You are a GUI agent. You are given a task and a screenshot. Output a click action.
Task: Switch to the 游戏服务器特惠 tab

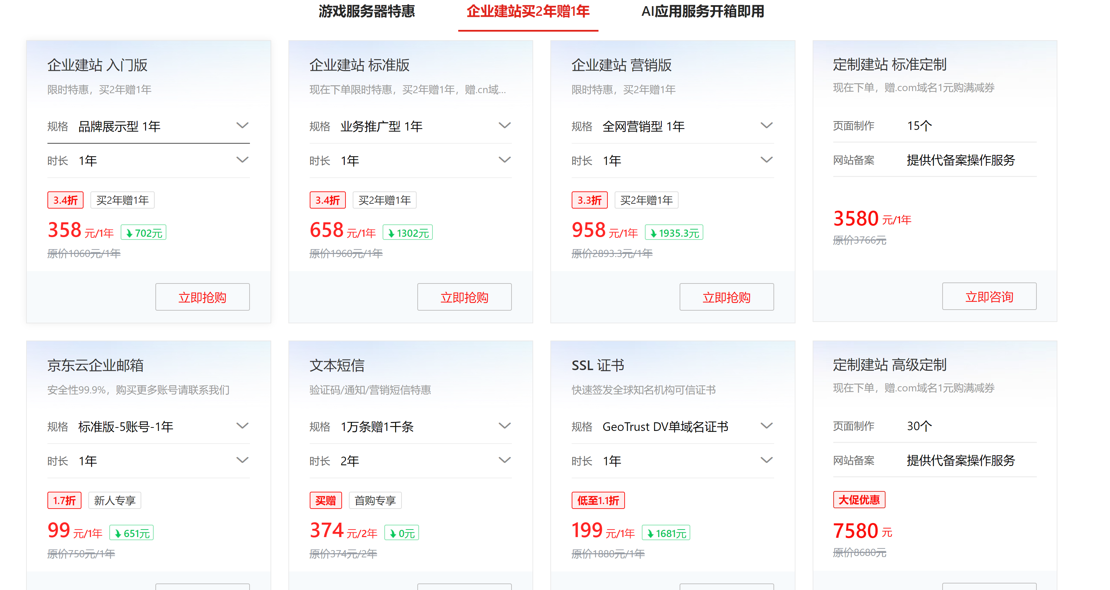coord(367,12)
